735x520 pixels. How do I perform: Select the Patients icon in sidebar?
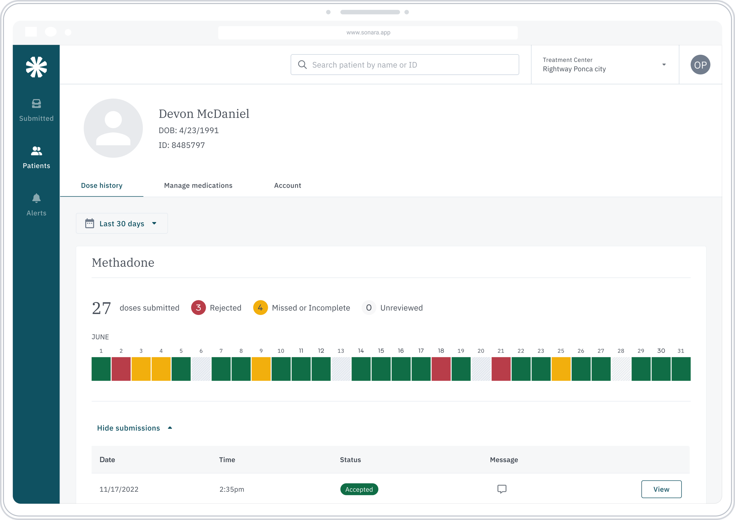pyautogui.click(x=36, y=151)
